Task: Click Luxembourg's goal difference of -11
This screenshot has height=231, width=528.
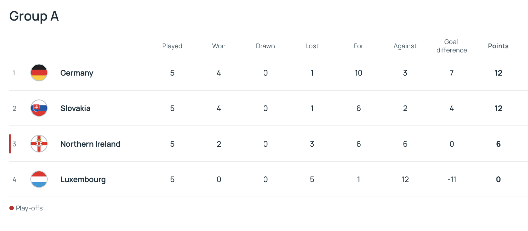Action: click(x=452, y=180)
